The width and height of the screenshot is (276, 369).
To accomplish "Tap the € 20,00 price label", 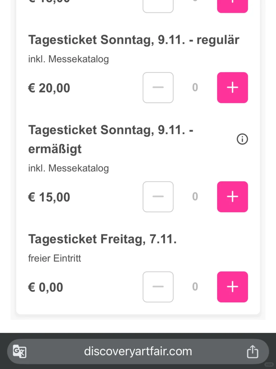I will [x=49, y=88].
